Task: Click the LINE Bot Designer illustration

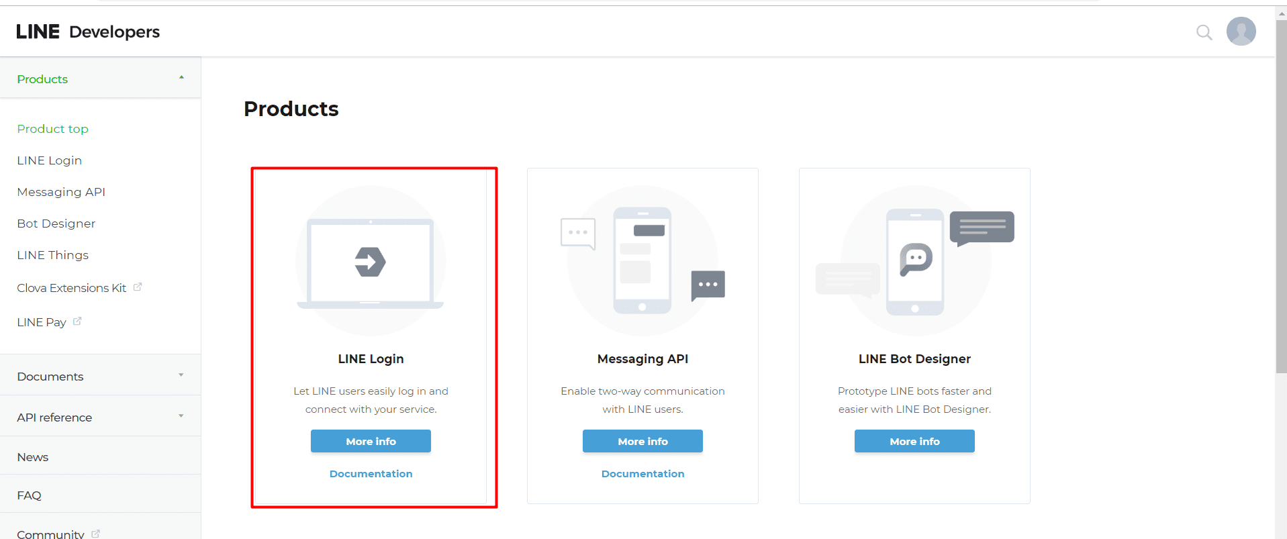Action: [914, 261]
